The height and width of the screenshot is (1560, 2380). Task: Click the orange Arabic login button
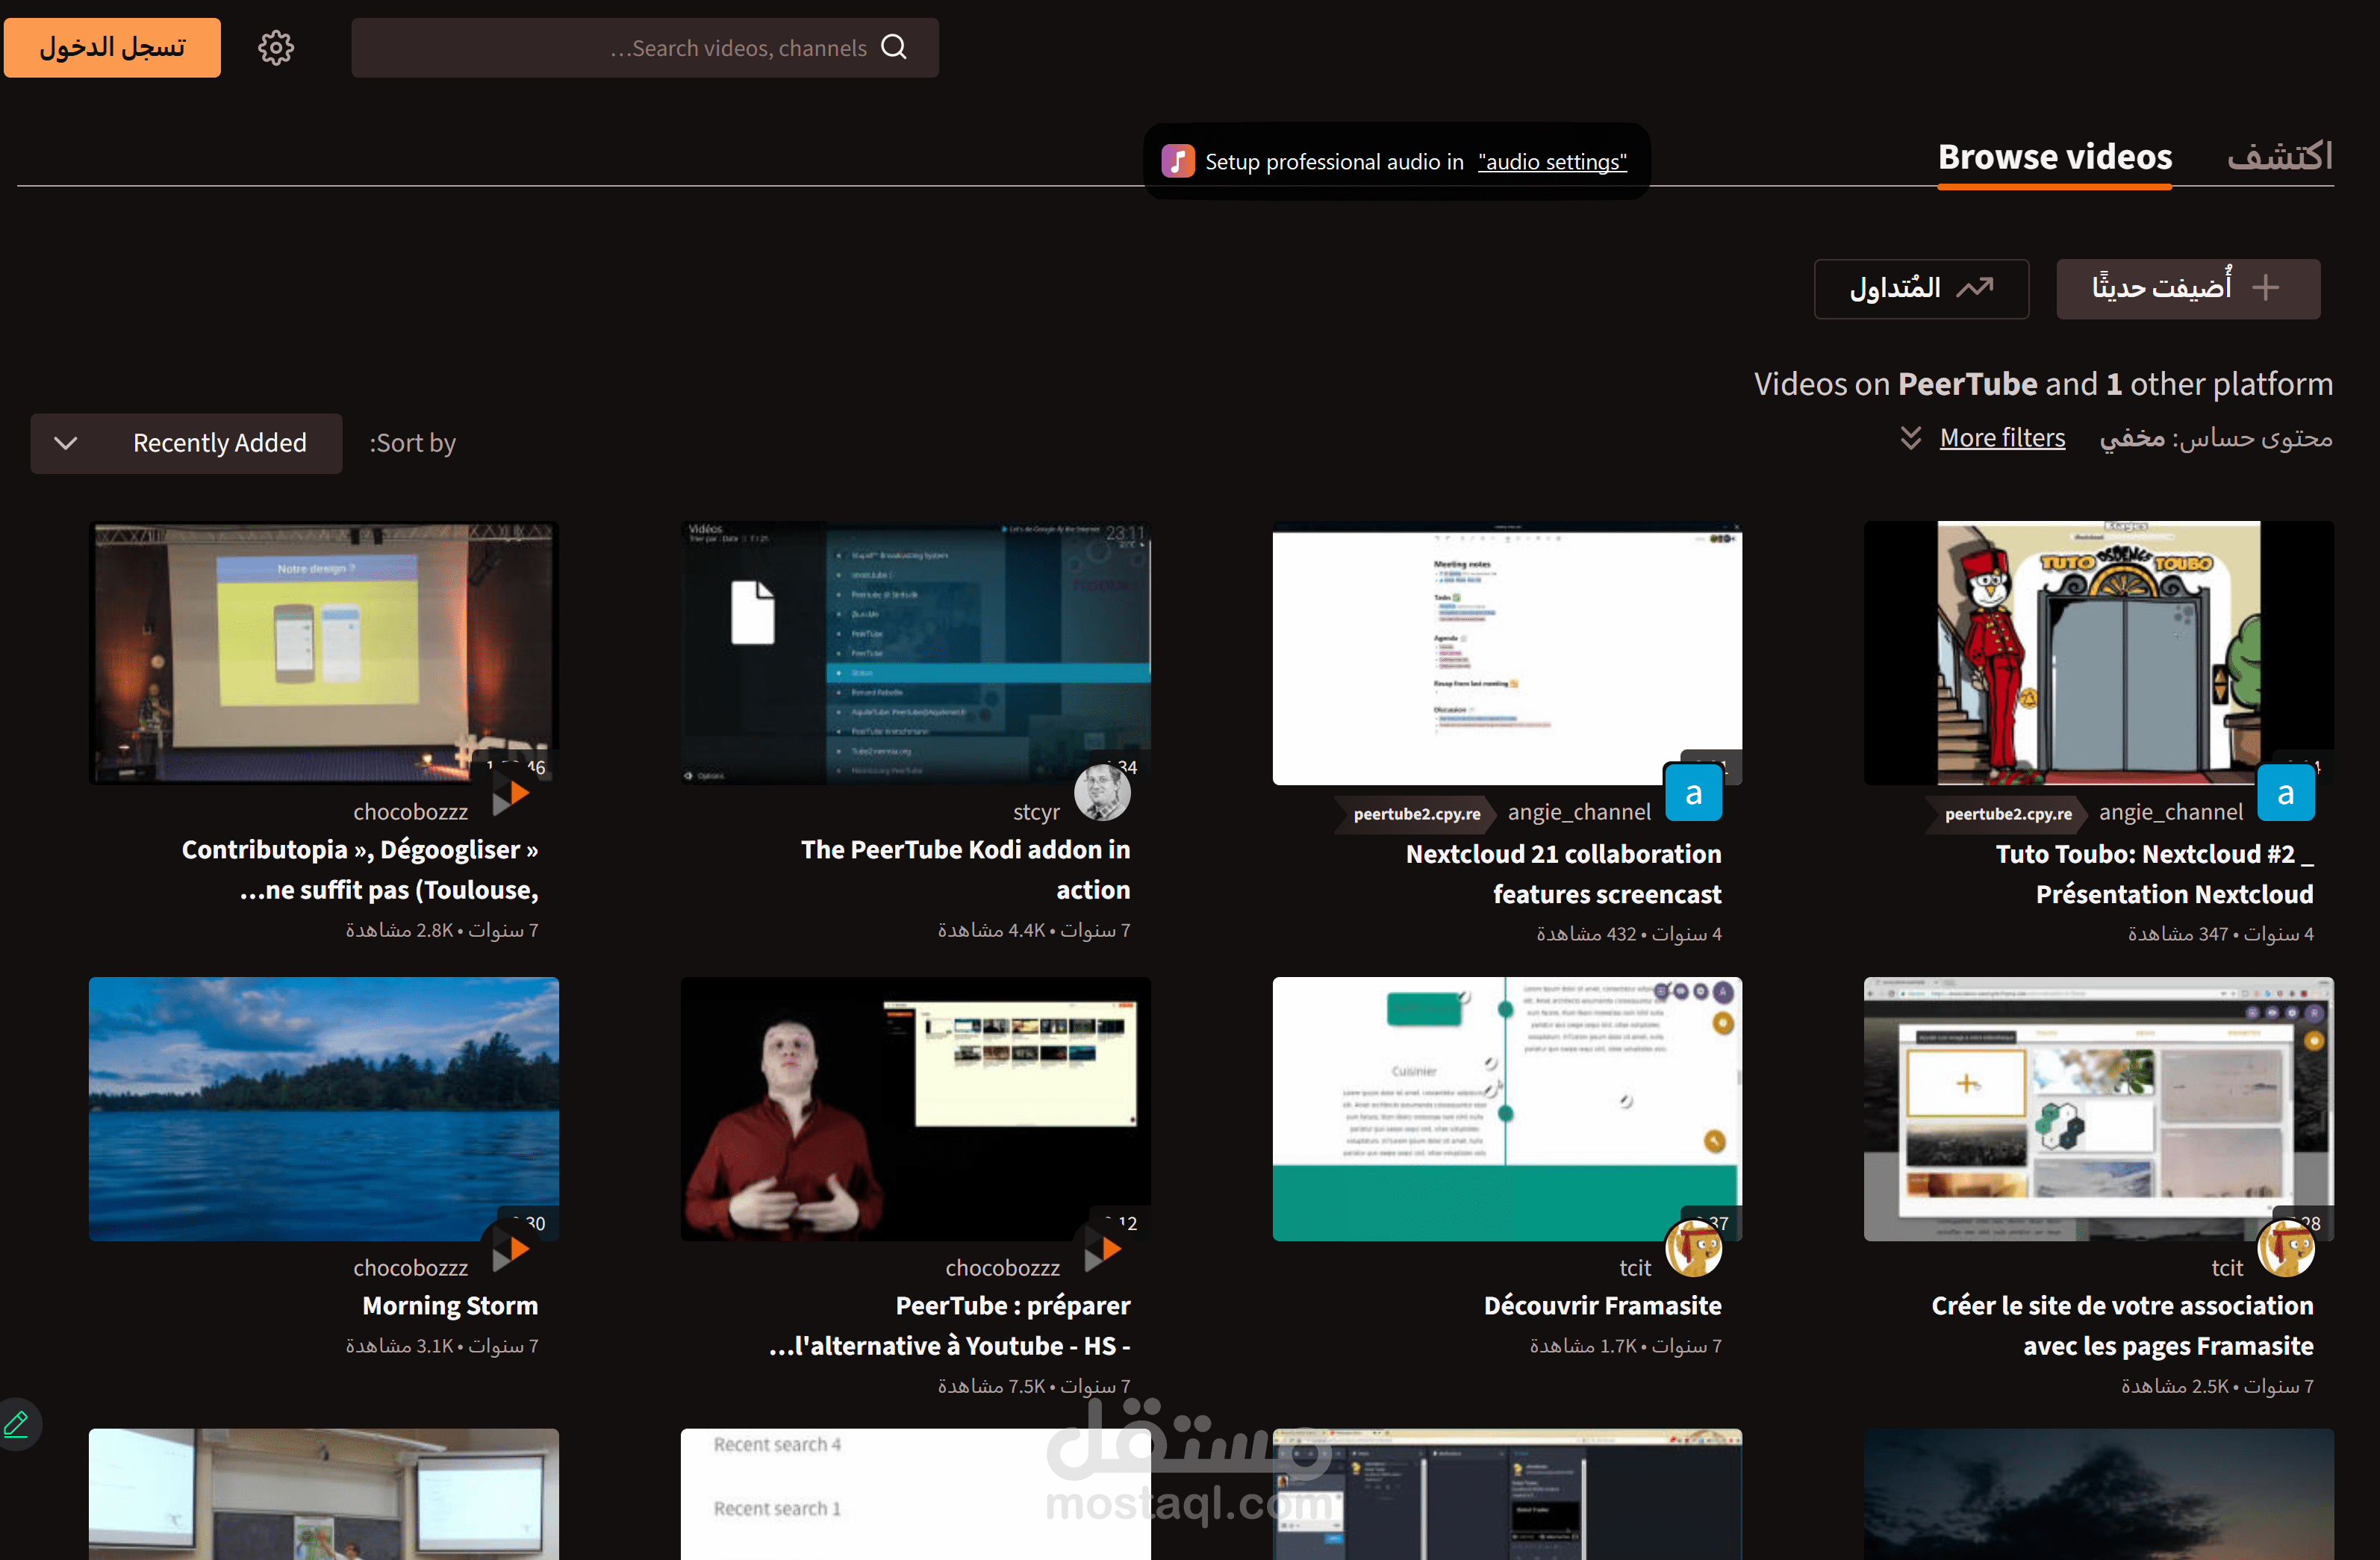[x=112, y=48]
